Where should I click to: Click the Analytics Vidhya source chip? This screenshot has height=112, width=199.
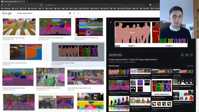click(115, 55)
